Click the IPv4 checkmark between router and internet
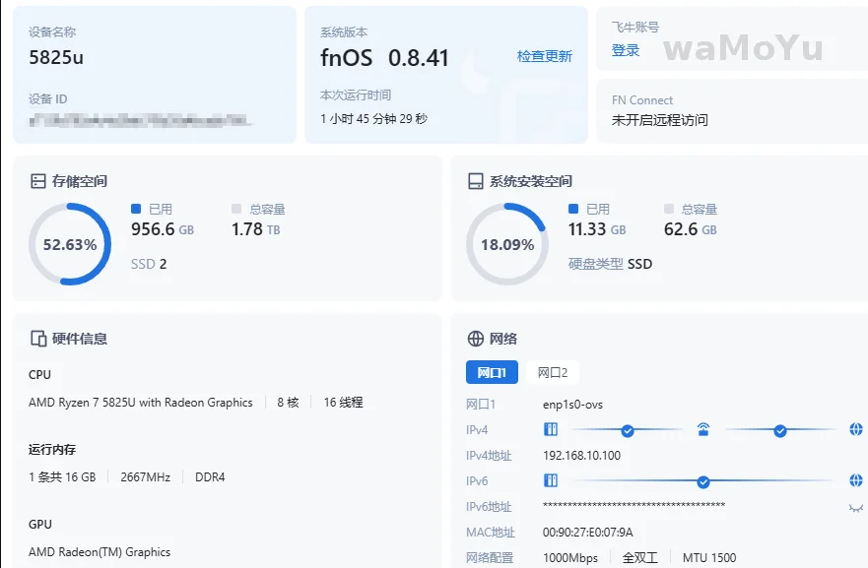Screen dimensions: 868x568 780,430
